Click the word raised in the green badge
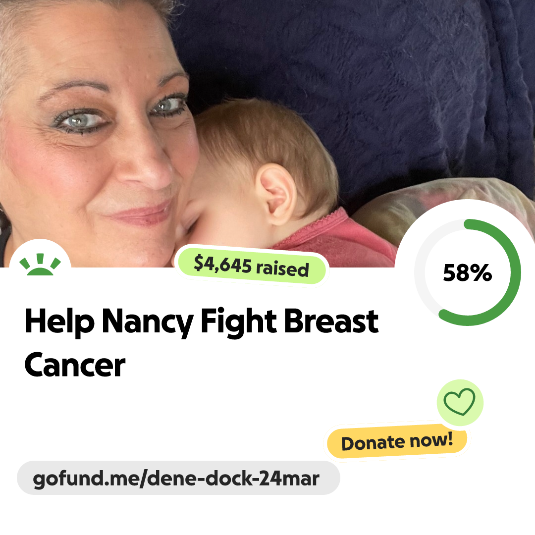 pyautogui.click(x=282, y=268)
